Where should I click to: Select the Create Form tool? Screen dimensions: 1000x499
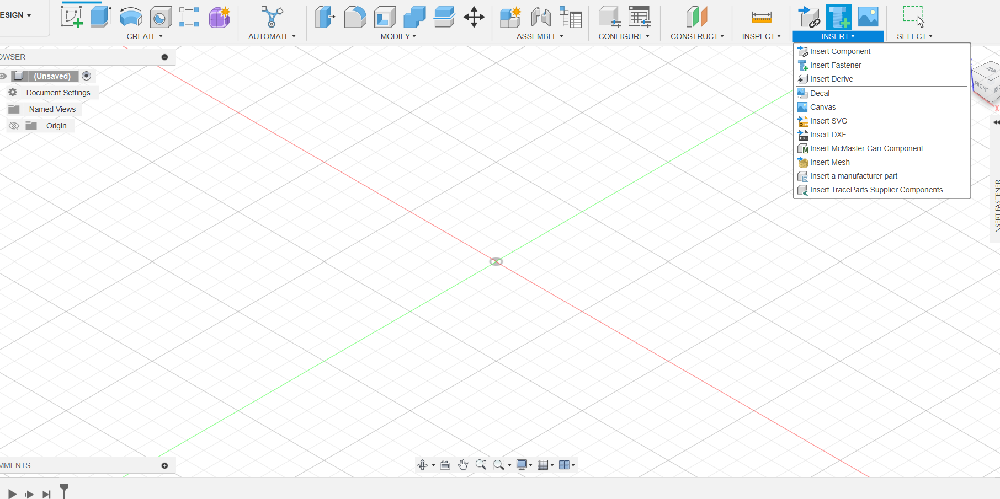219,17
